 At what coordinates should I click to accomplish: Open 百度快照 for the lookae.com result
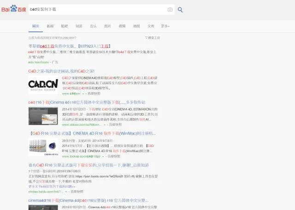(114, 156)
